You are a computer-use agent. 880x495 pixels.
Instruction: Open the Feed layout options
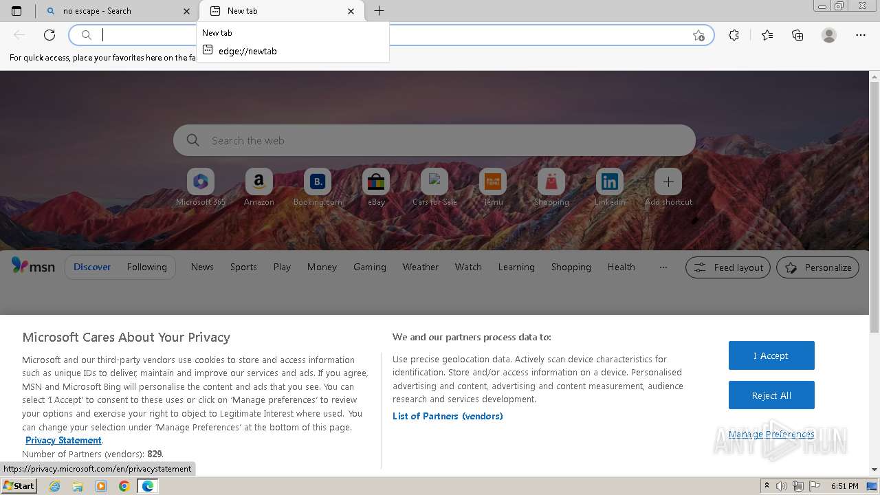point(728,267)
